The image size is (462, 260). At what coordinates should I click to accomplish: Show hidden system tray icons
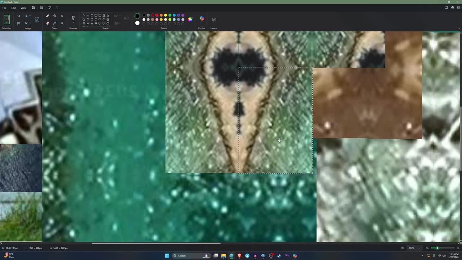pos(422,256)
